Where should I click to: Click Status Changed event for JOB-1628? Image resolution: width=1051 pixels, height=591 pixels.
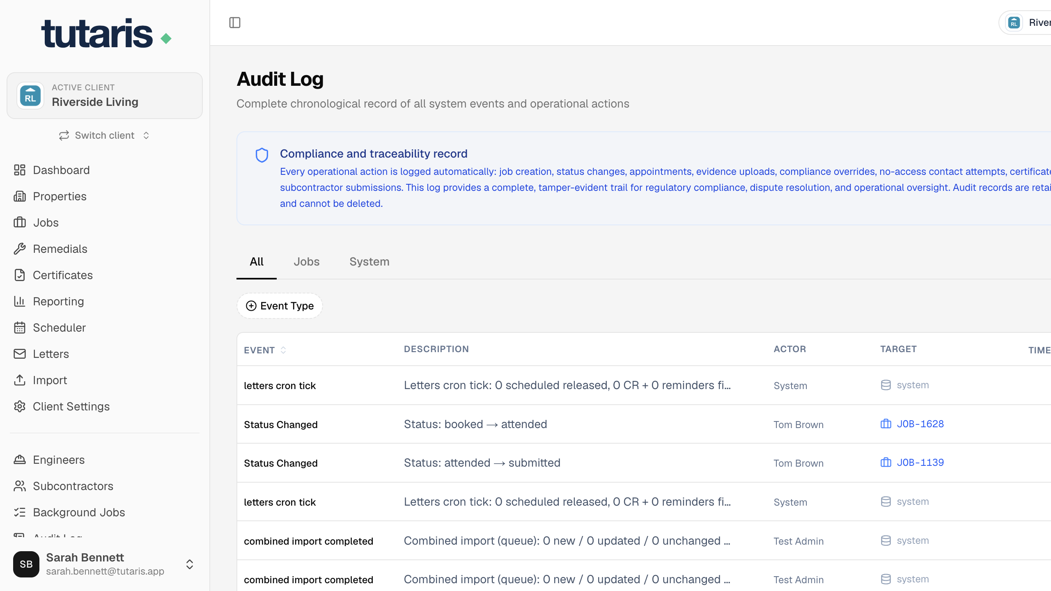tap(281, 424)
